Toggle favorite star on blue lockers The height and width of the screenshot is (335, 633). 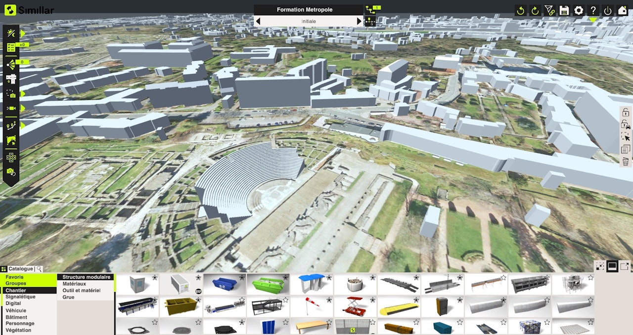pos(285,322)
